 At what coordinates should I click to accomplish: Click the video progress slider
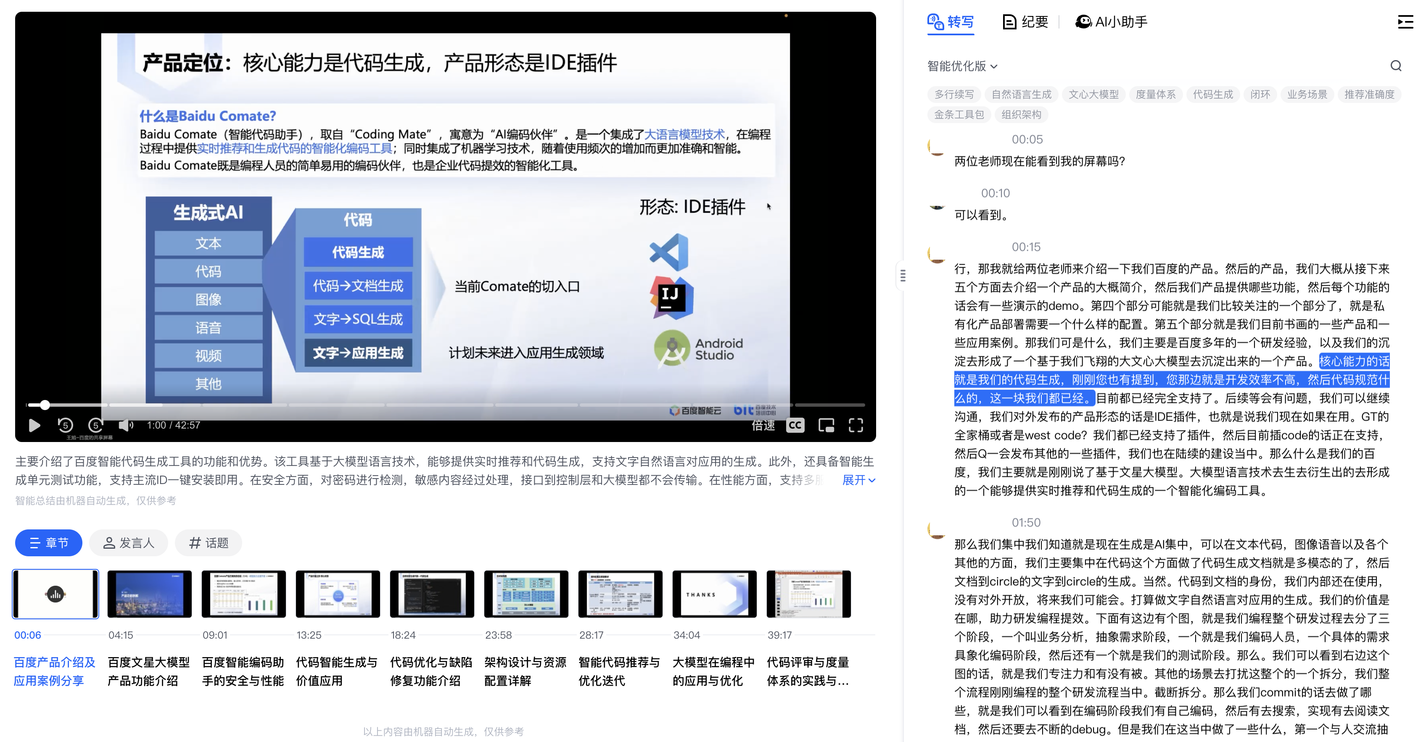pyautogui.click(x=446, y=405)
